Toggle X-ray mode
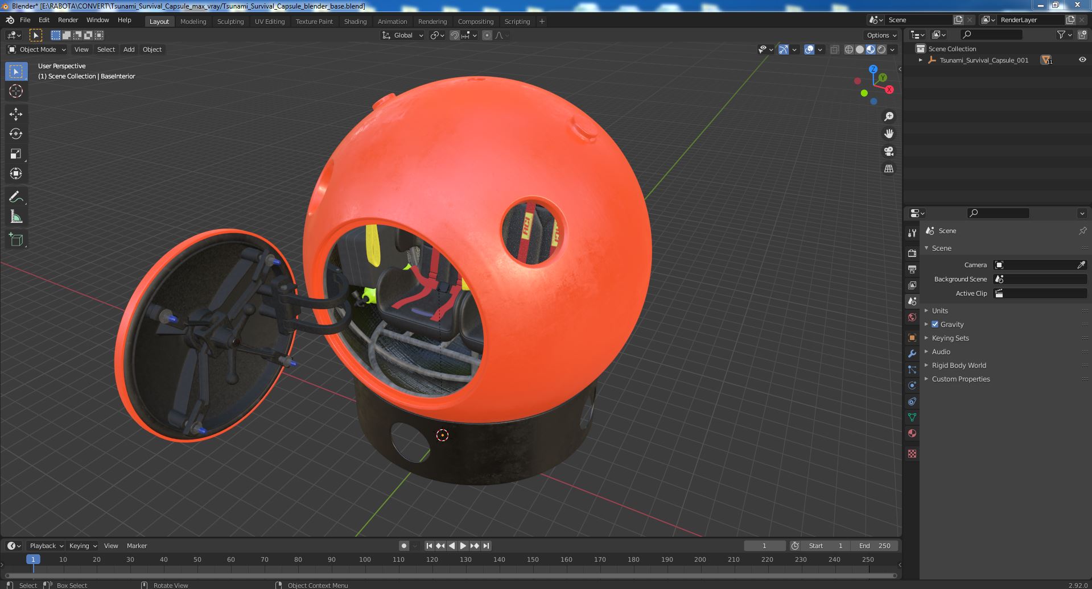Screen dimensions: 1092x589 [834, 49]
